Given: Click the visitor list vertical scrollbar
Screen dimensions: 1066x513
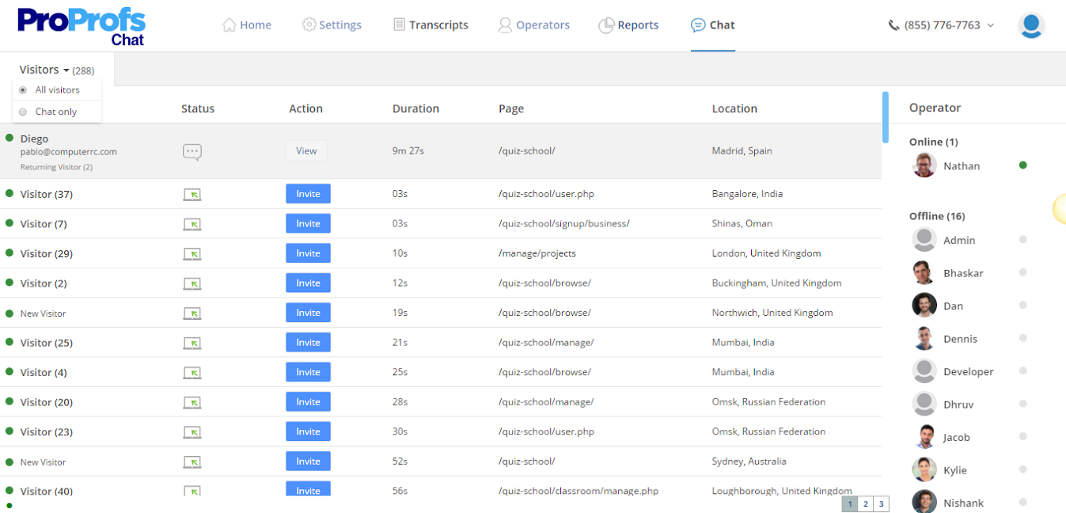Looking at the screenshot, I should click(885, 116).
